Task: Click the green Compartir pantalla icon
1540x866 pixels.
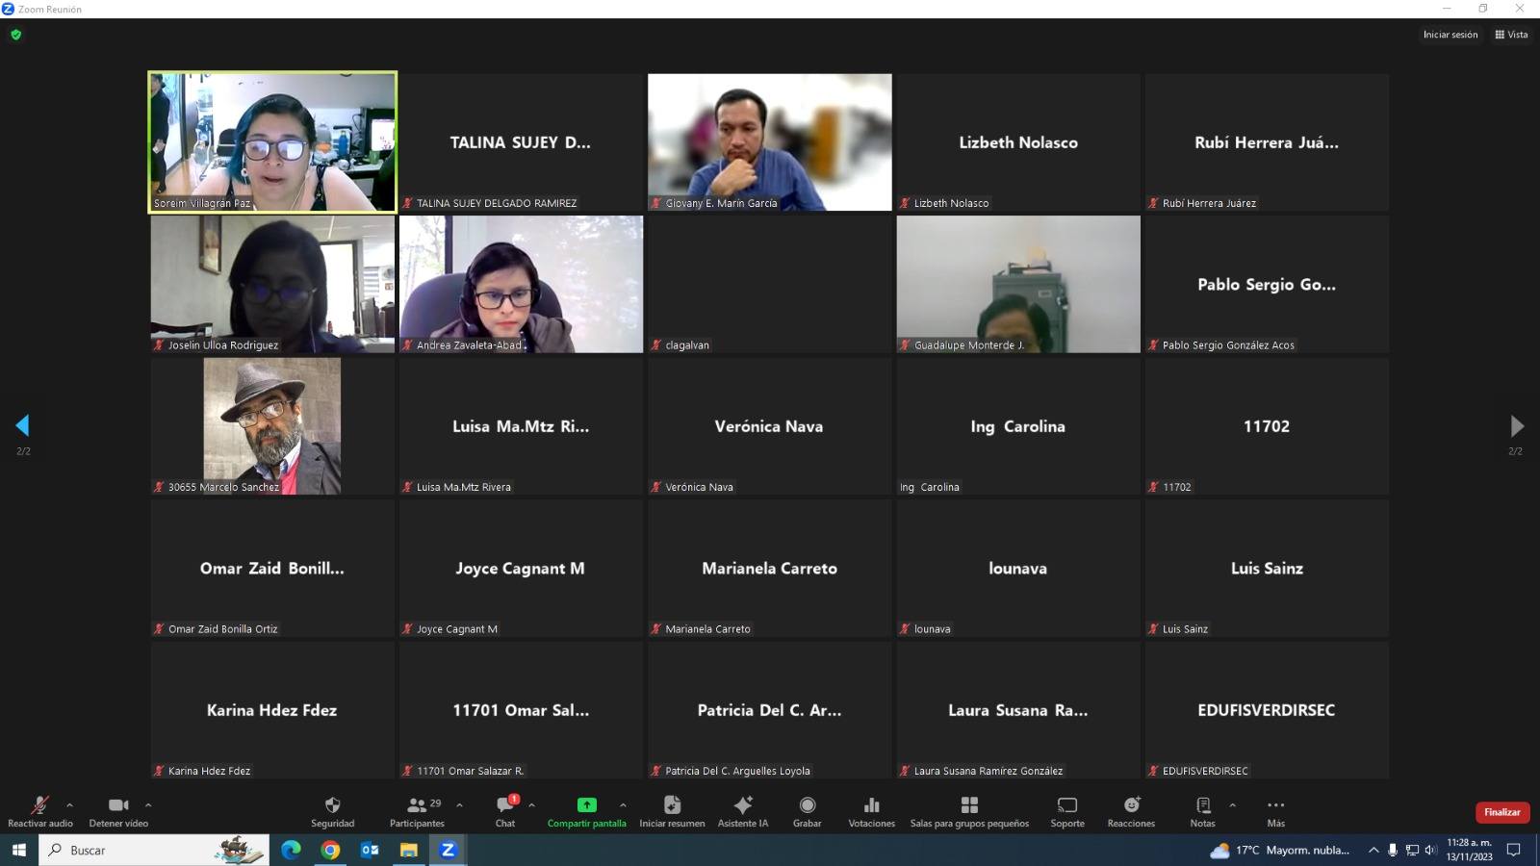Action: (x=586, y=805)
